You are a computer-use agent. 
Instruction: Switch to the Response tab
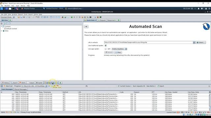112,20
